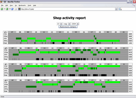Click the Forward navigation arrow
Screen dimensions: 136x98
7,9
